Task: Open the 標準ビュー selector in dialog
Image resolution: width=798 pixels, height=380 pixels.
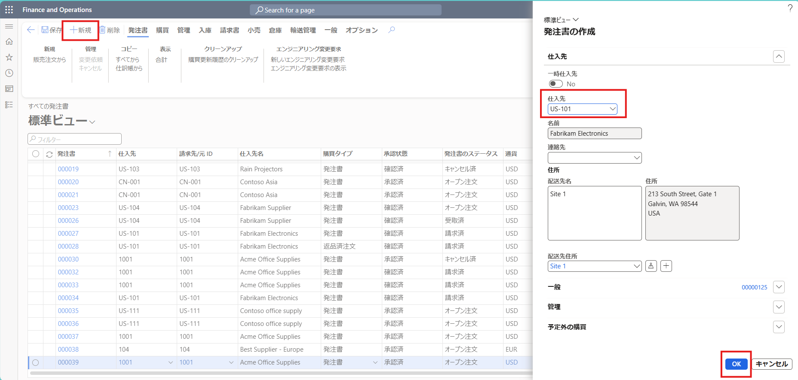Action: tap(561, 20)
